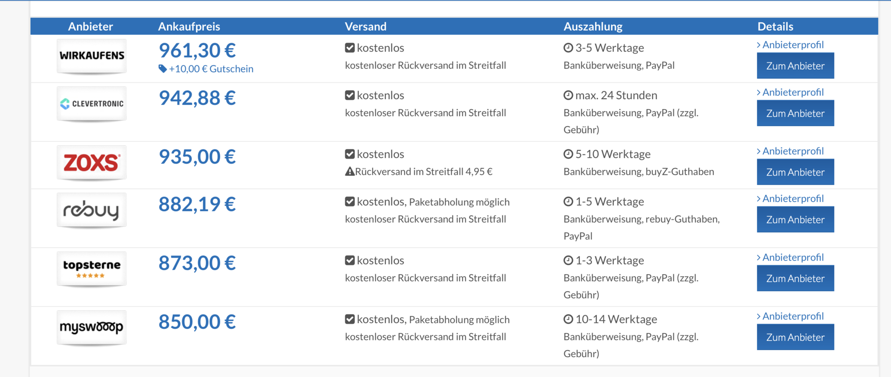Toggle the kostenlos checkbox in WIRKAUFENS row
Screen dimensions: 891x377
coord(350,48)
